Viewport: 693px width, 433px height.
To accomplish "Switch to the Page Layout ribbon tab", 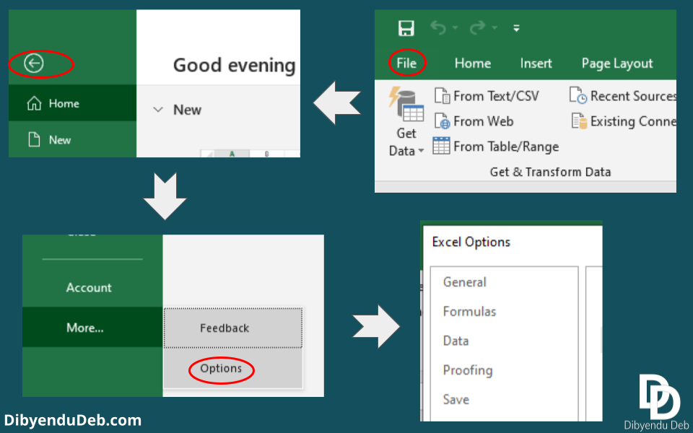I will click(x=618, y=64).
